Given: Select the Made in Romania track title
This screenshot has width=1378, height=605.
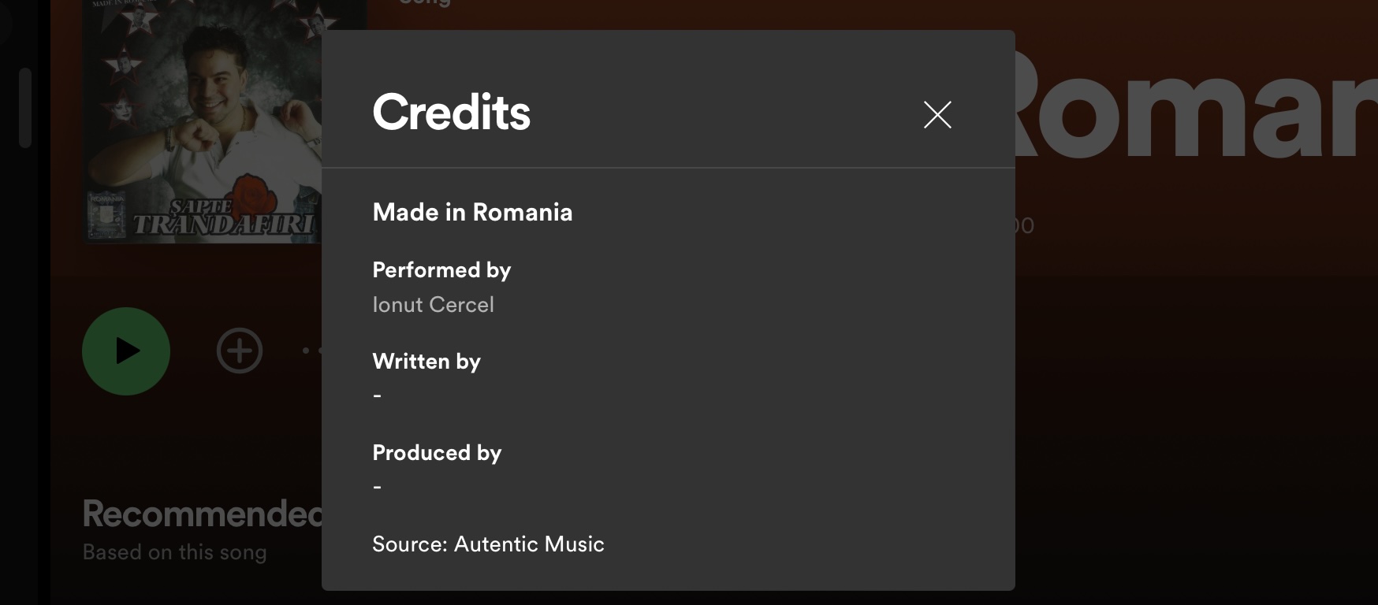Looking at the screenshot, I should pyautogui.click(x=472, y=212).
